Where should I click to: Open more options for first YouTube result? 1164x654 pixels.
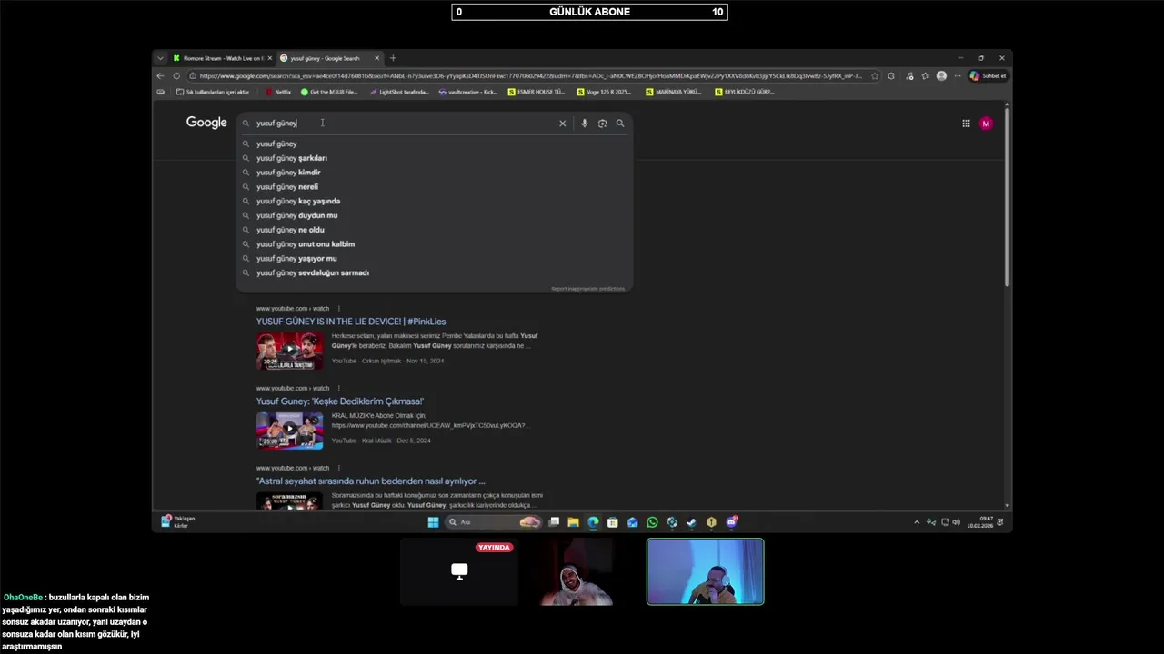pyautogui.click(x=338, y=309)
